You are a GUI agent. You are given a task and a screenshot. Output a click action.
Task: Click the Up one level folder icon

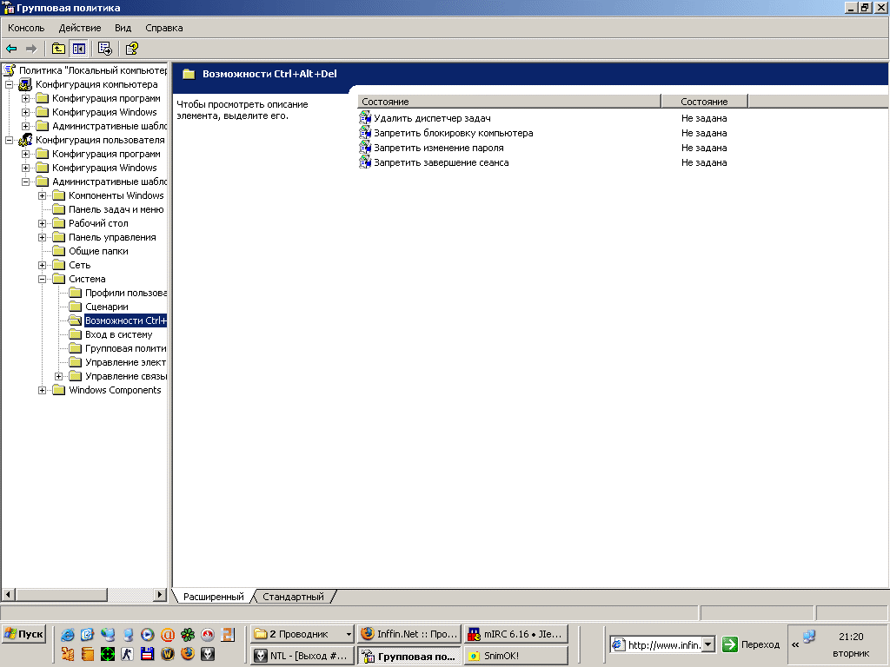coord(58,49)
